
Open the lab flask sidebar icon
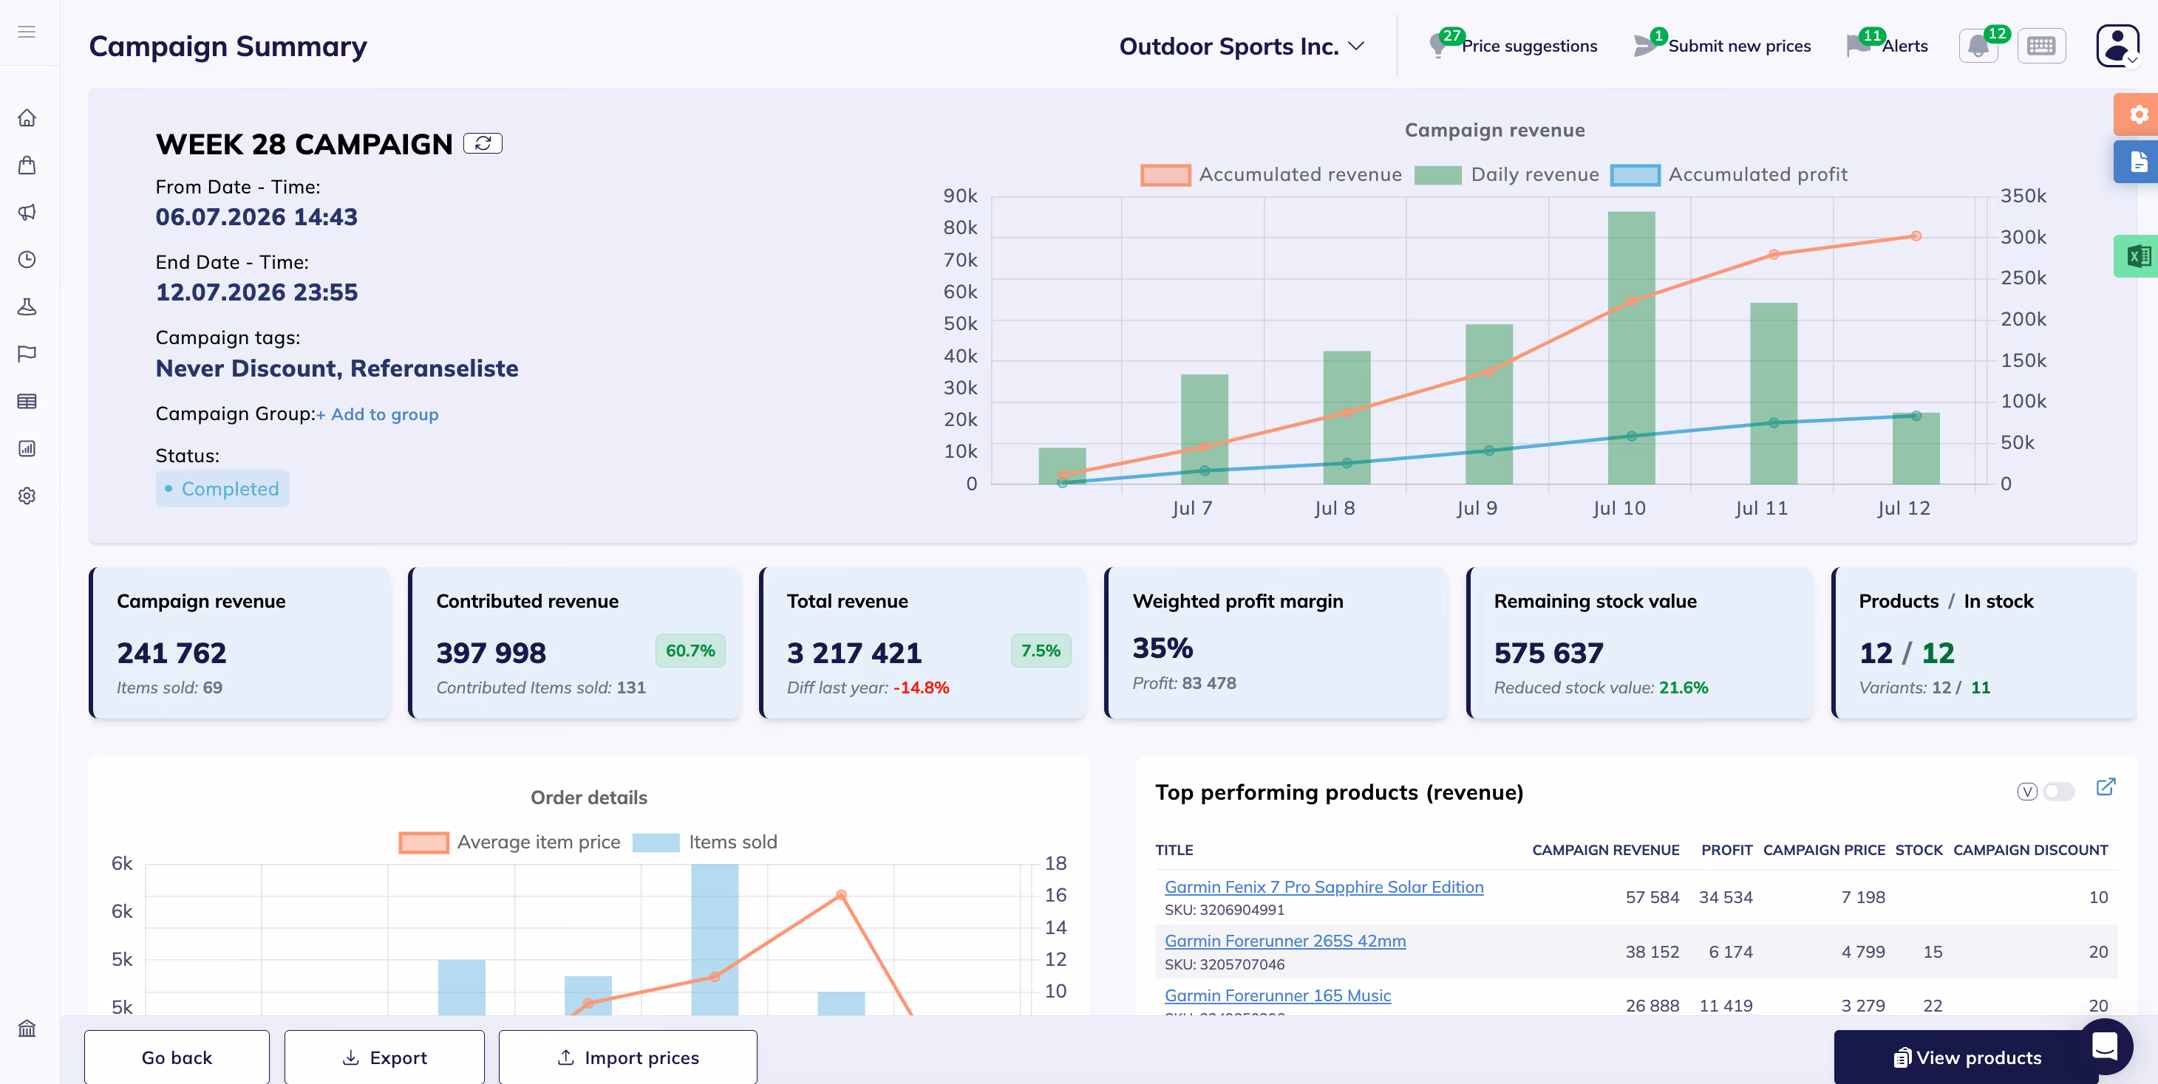point(27,306)
